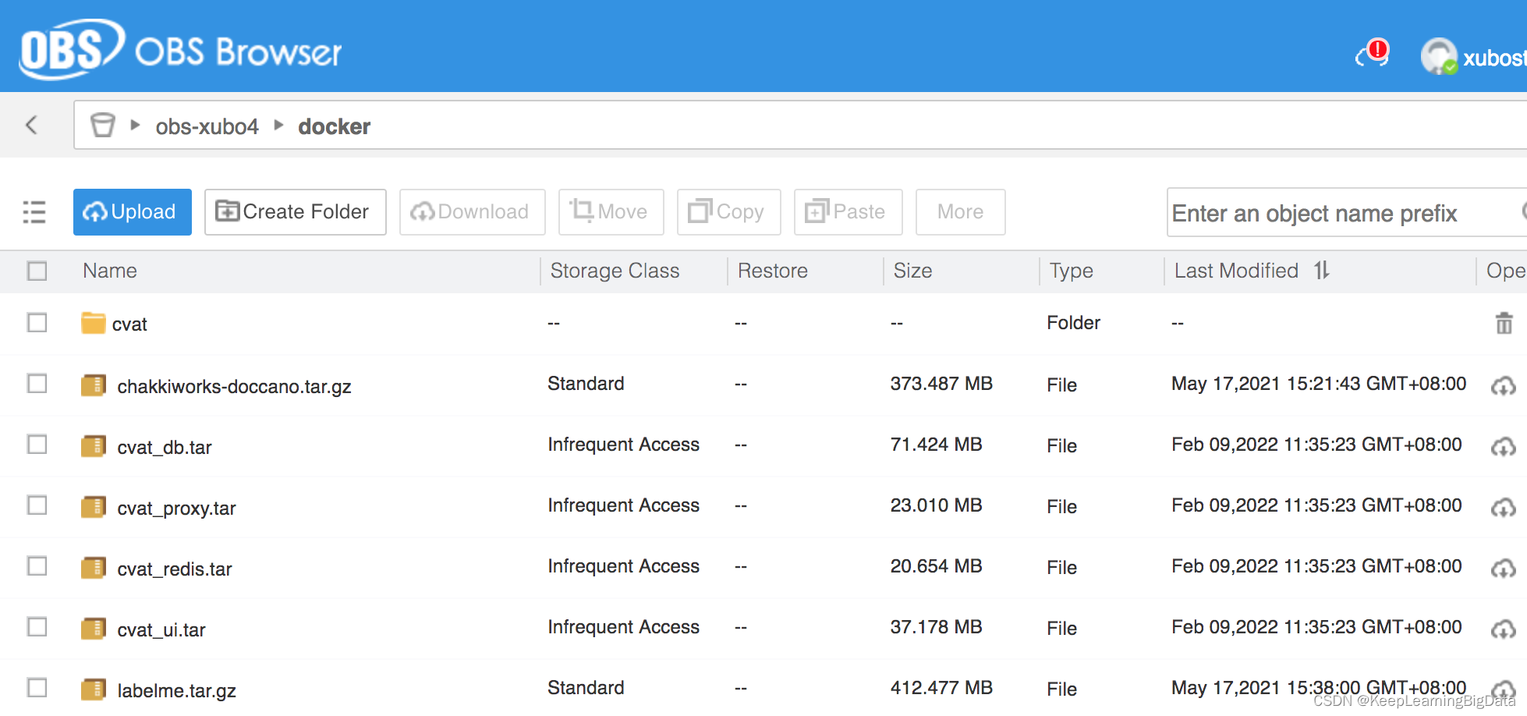Screen dimensions: 1527x716
Task: Open the user account avatar
Action: [x=1438, y=56]
